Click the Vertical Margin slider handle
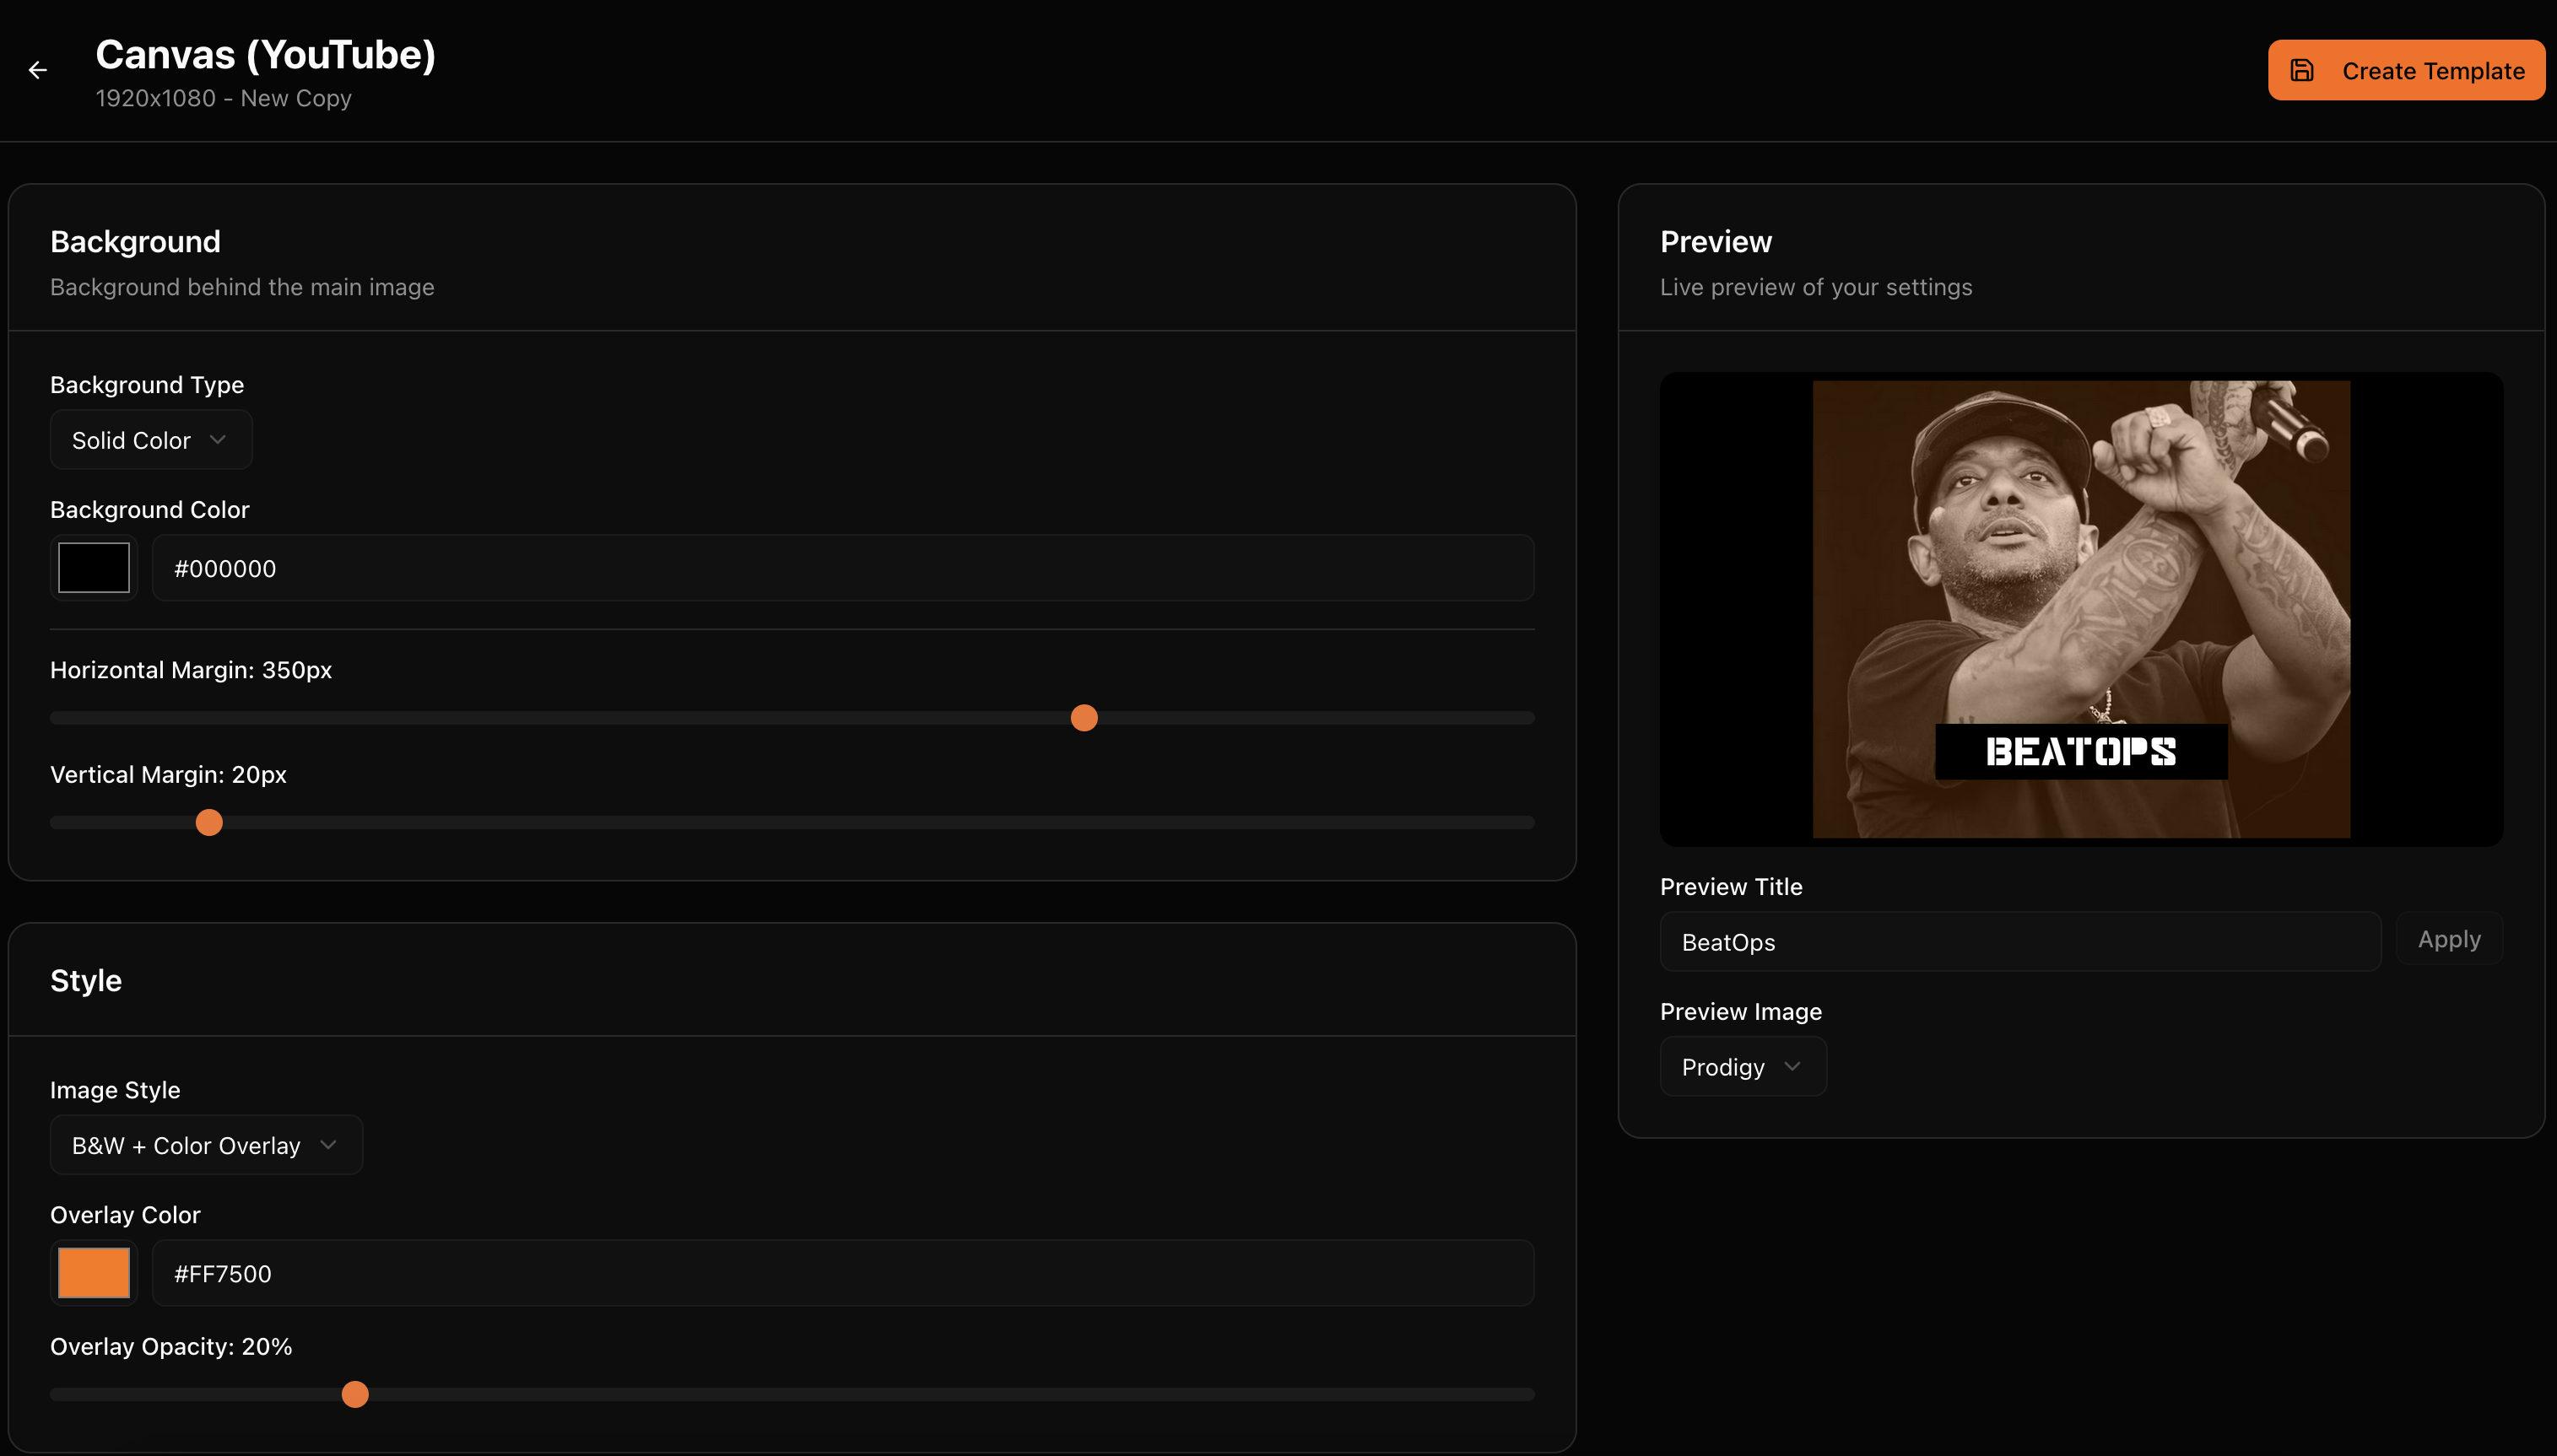 (209, 823)
